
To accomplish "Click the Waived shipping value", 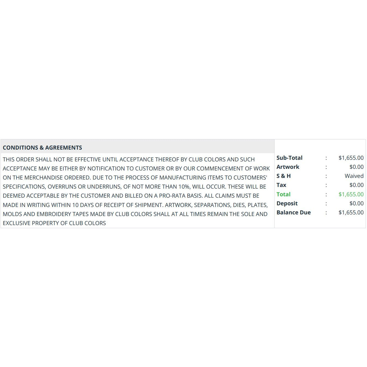I will tap(354, 176).
